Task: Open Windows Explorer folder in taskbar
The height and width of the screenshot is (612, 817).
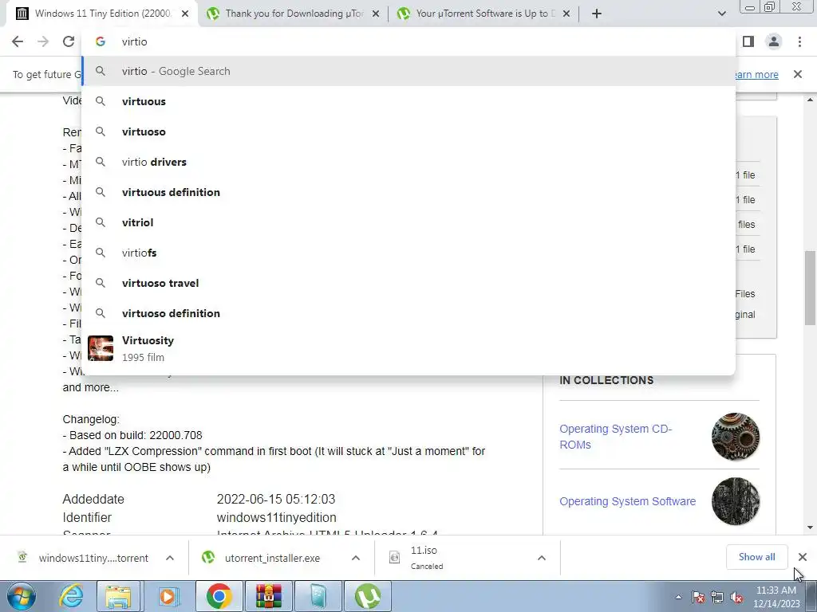Action: [x=118, y=596]
